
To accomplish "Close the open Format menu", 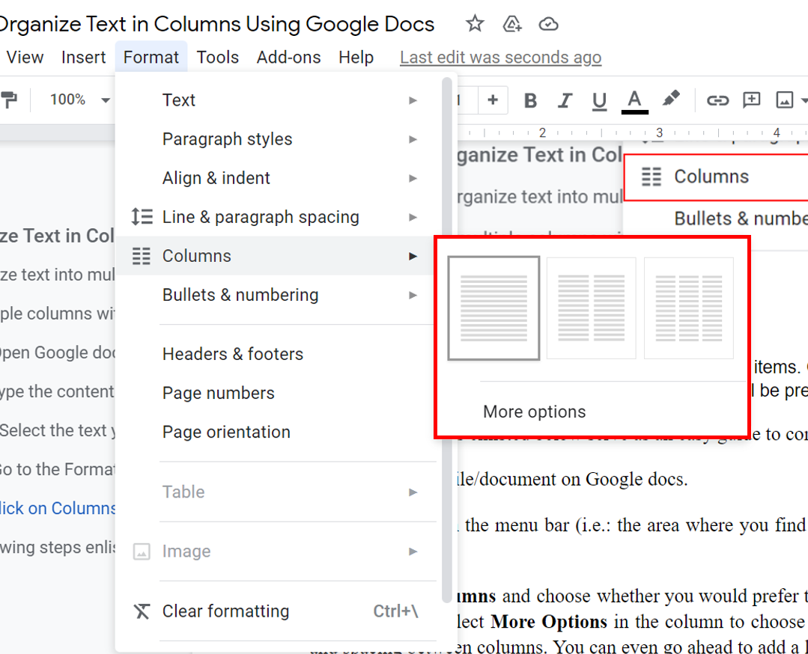I will pos(151,57).
